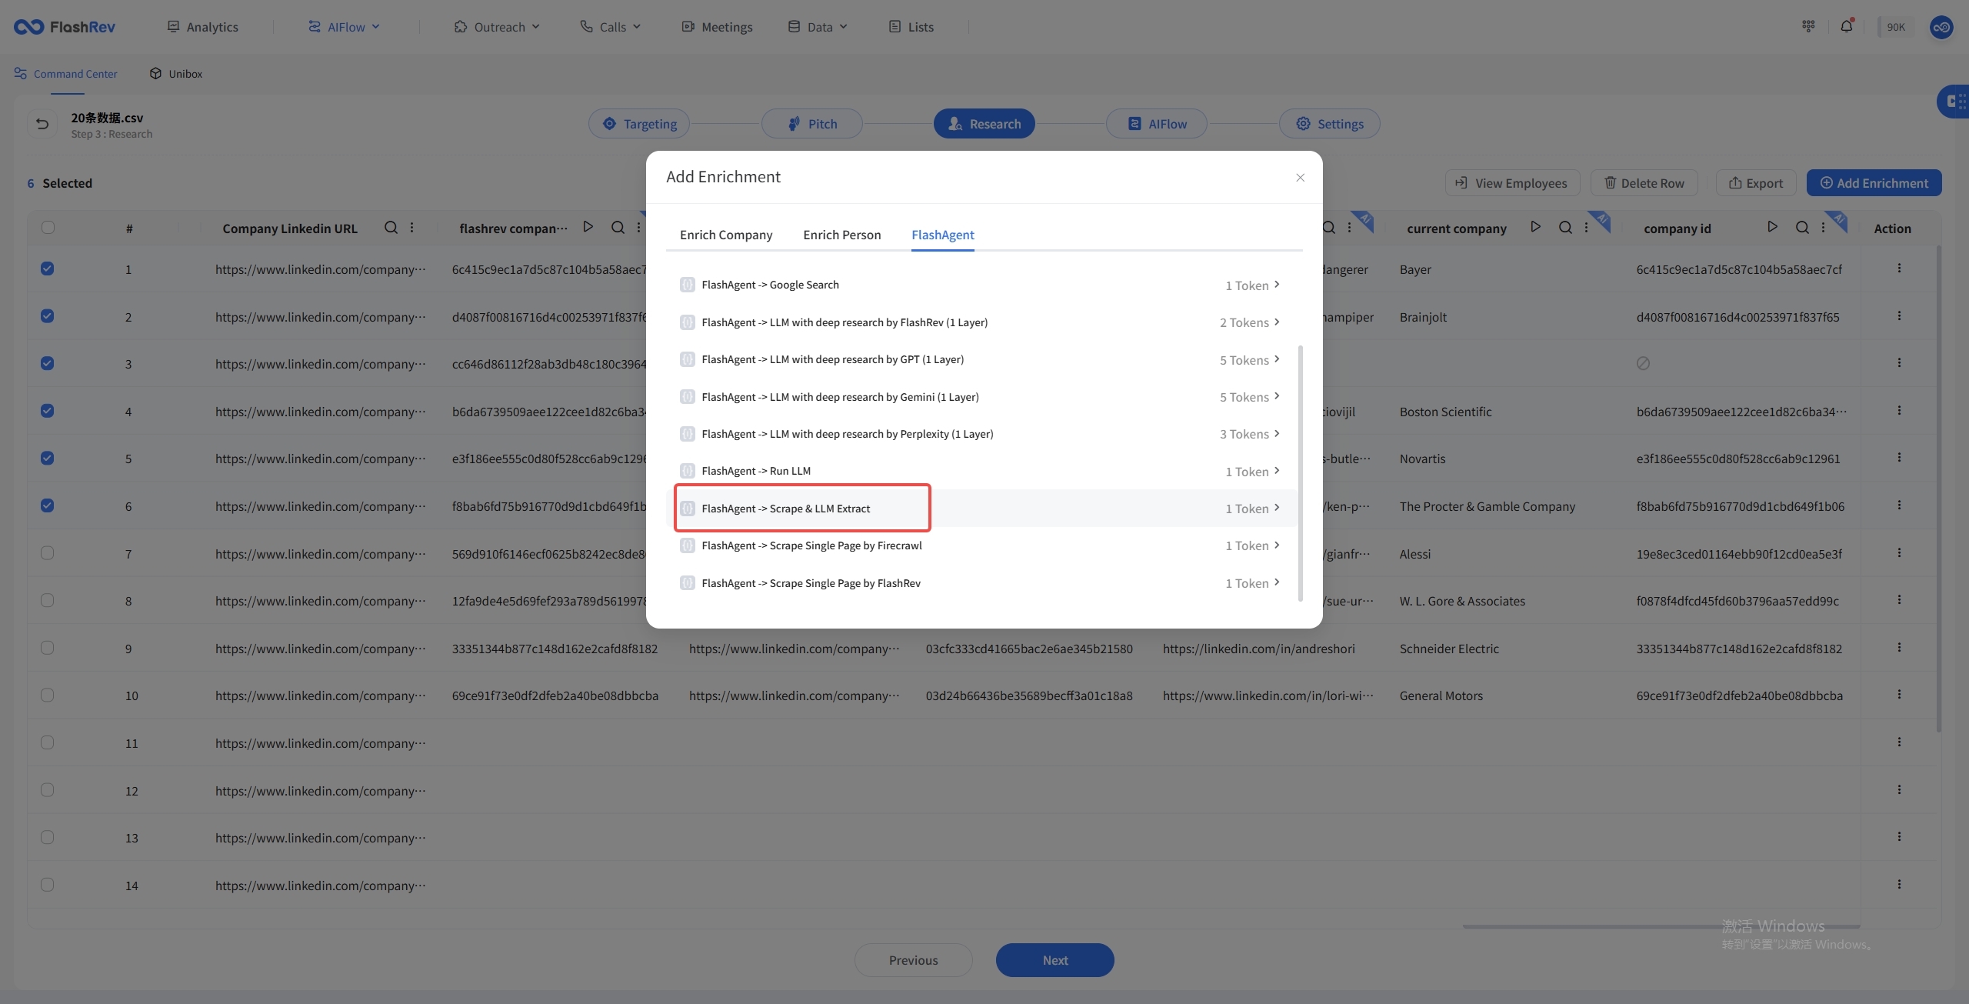Expand deep research by Perplexity chevron
Viewport: 1969px width, 1004px height.
coord(1277,434)
